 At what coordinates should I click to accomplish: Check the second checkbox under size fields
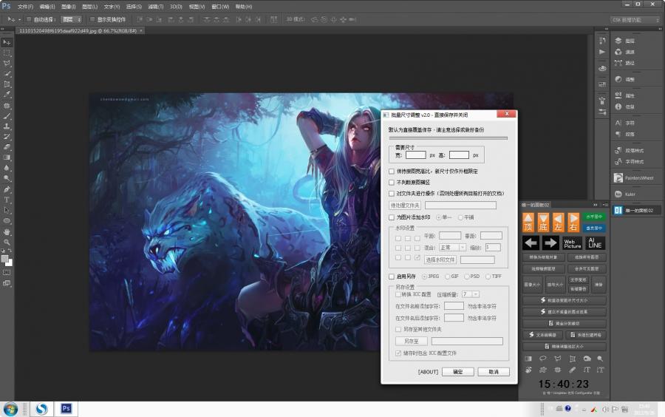pyautogui.click(x=392, y=183)
